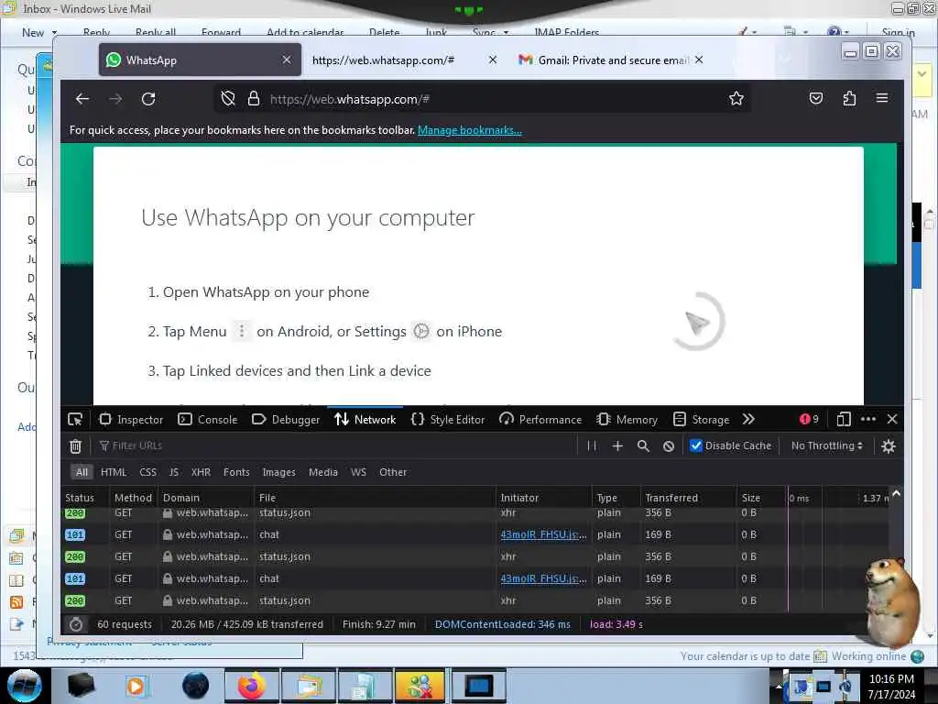Close the Gmail browser tab
This screenshot has height=704, width=938.
pos(699,60)
